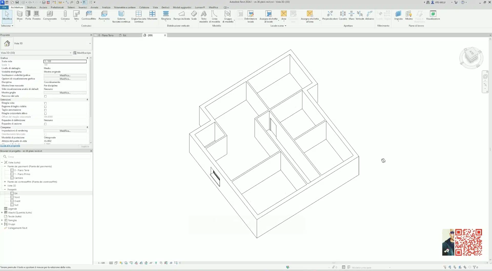Enable the Riquadro di sezione checkbox
The height and width of the screenshot is (271, 492).
click(x=45, y=124)
